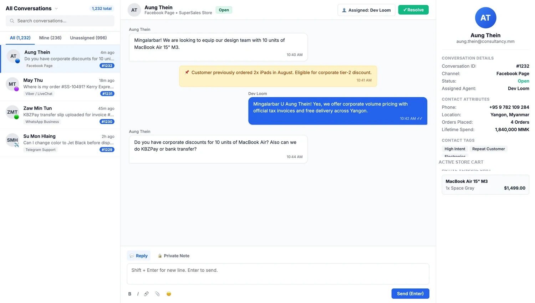Screen dimensions: 535x303
Task: Select the Private Note composer tab
Action: (x=174, y=256)
